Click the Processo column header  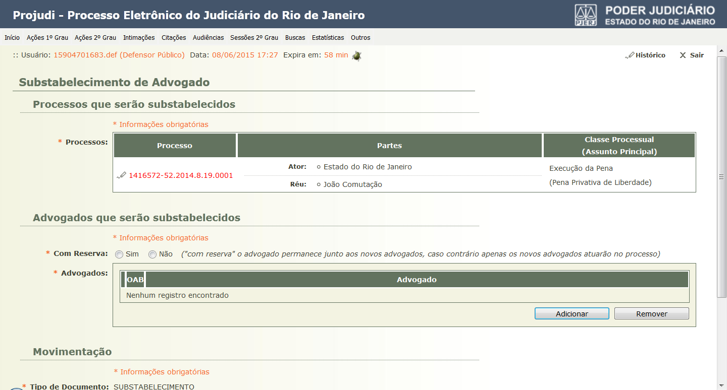pyautogui.click(x=175, y=146)
